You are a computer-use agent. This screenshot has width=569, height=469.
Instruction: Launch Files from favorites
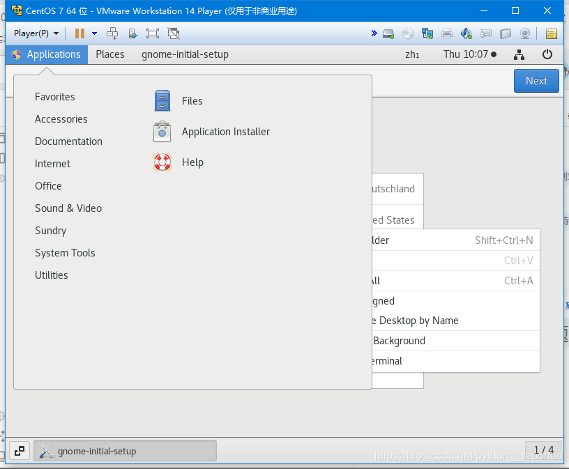coord(179,101)
